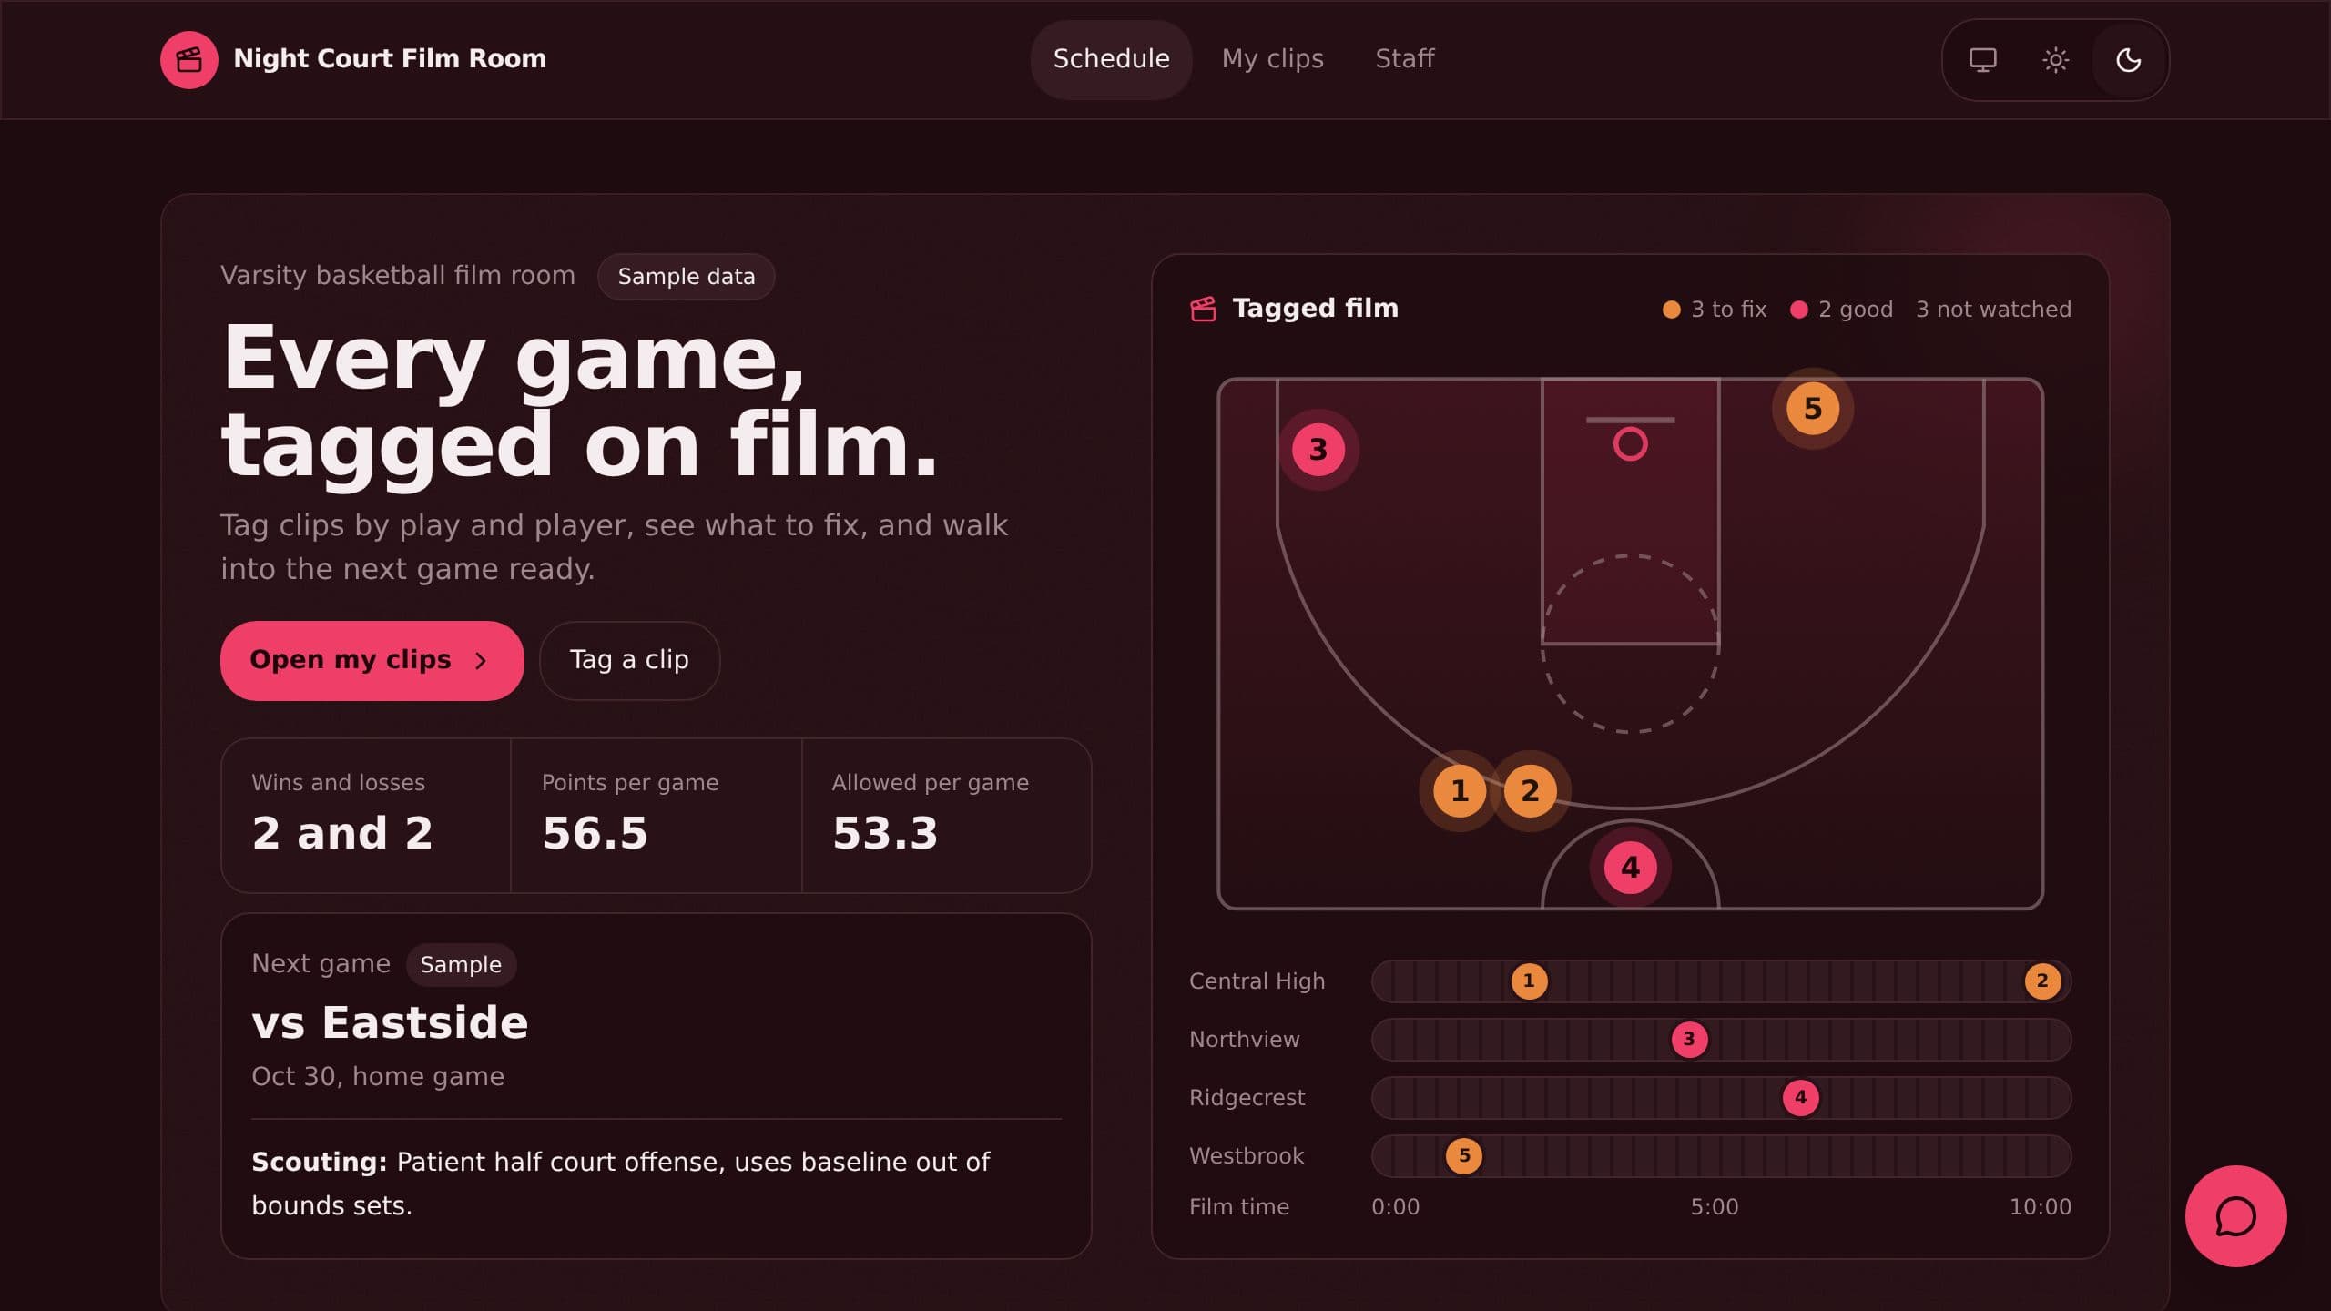The image size is (2331, 1311).
Task: Open the chat bubble button
Action: [x=2235, y=1215]
